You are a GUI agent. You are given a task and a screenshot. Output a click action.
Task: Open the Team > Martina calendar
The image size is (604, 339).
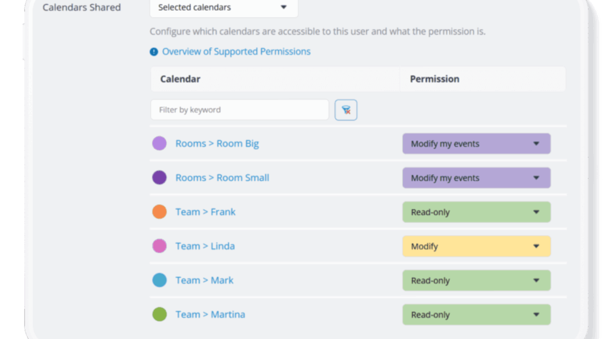coord(210,314)
